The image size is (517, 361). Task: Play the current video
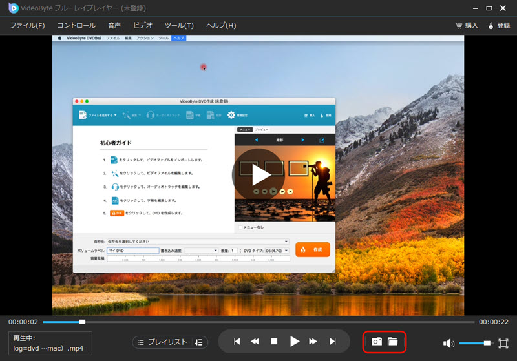pos(295,342)
